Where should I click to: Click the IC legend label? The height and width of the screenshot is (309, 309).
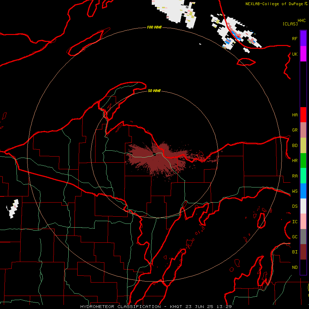tap(295, 222)
